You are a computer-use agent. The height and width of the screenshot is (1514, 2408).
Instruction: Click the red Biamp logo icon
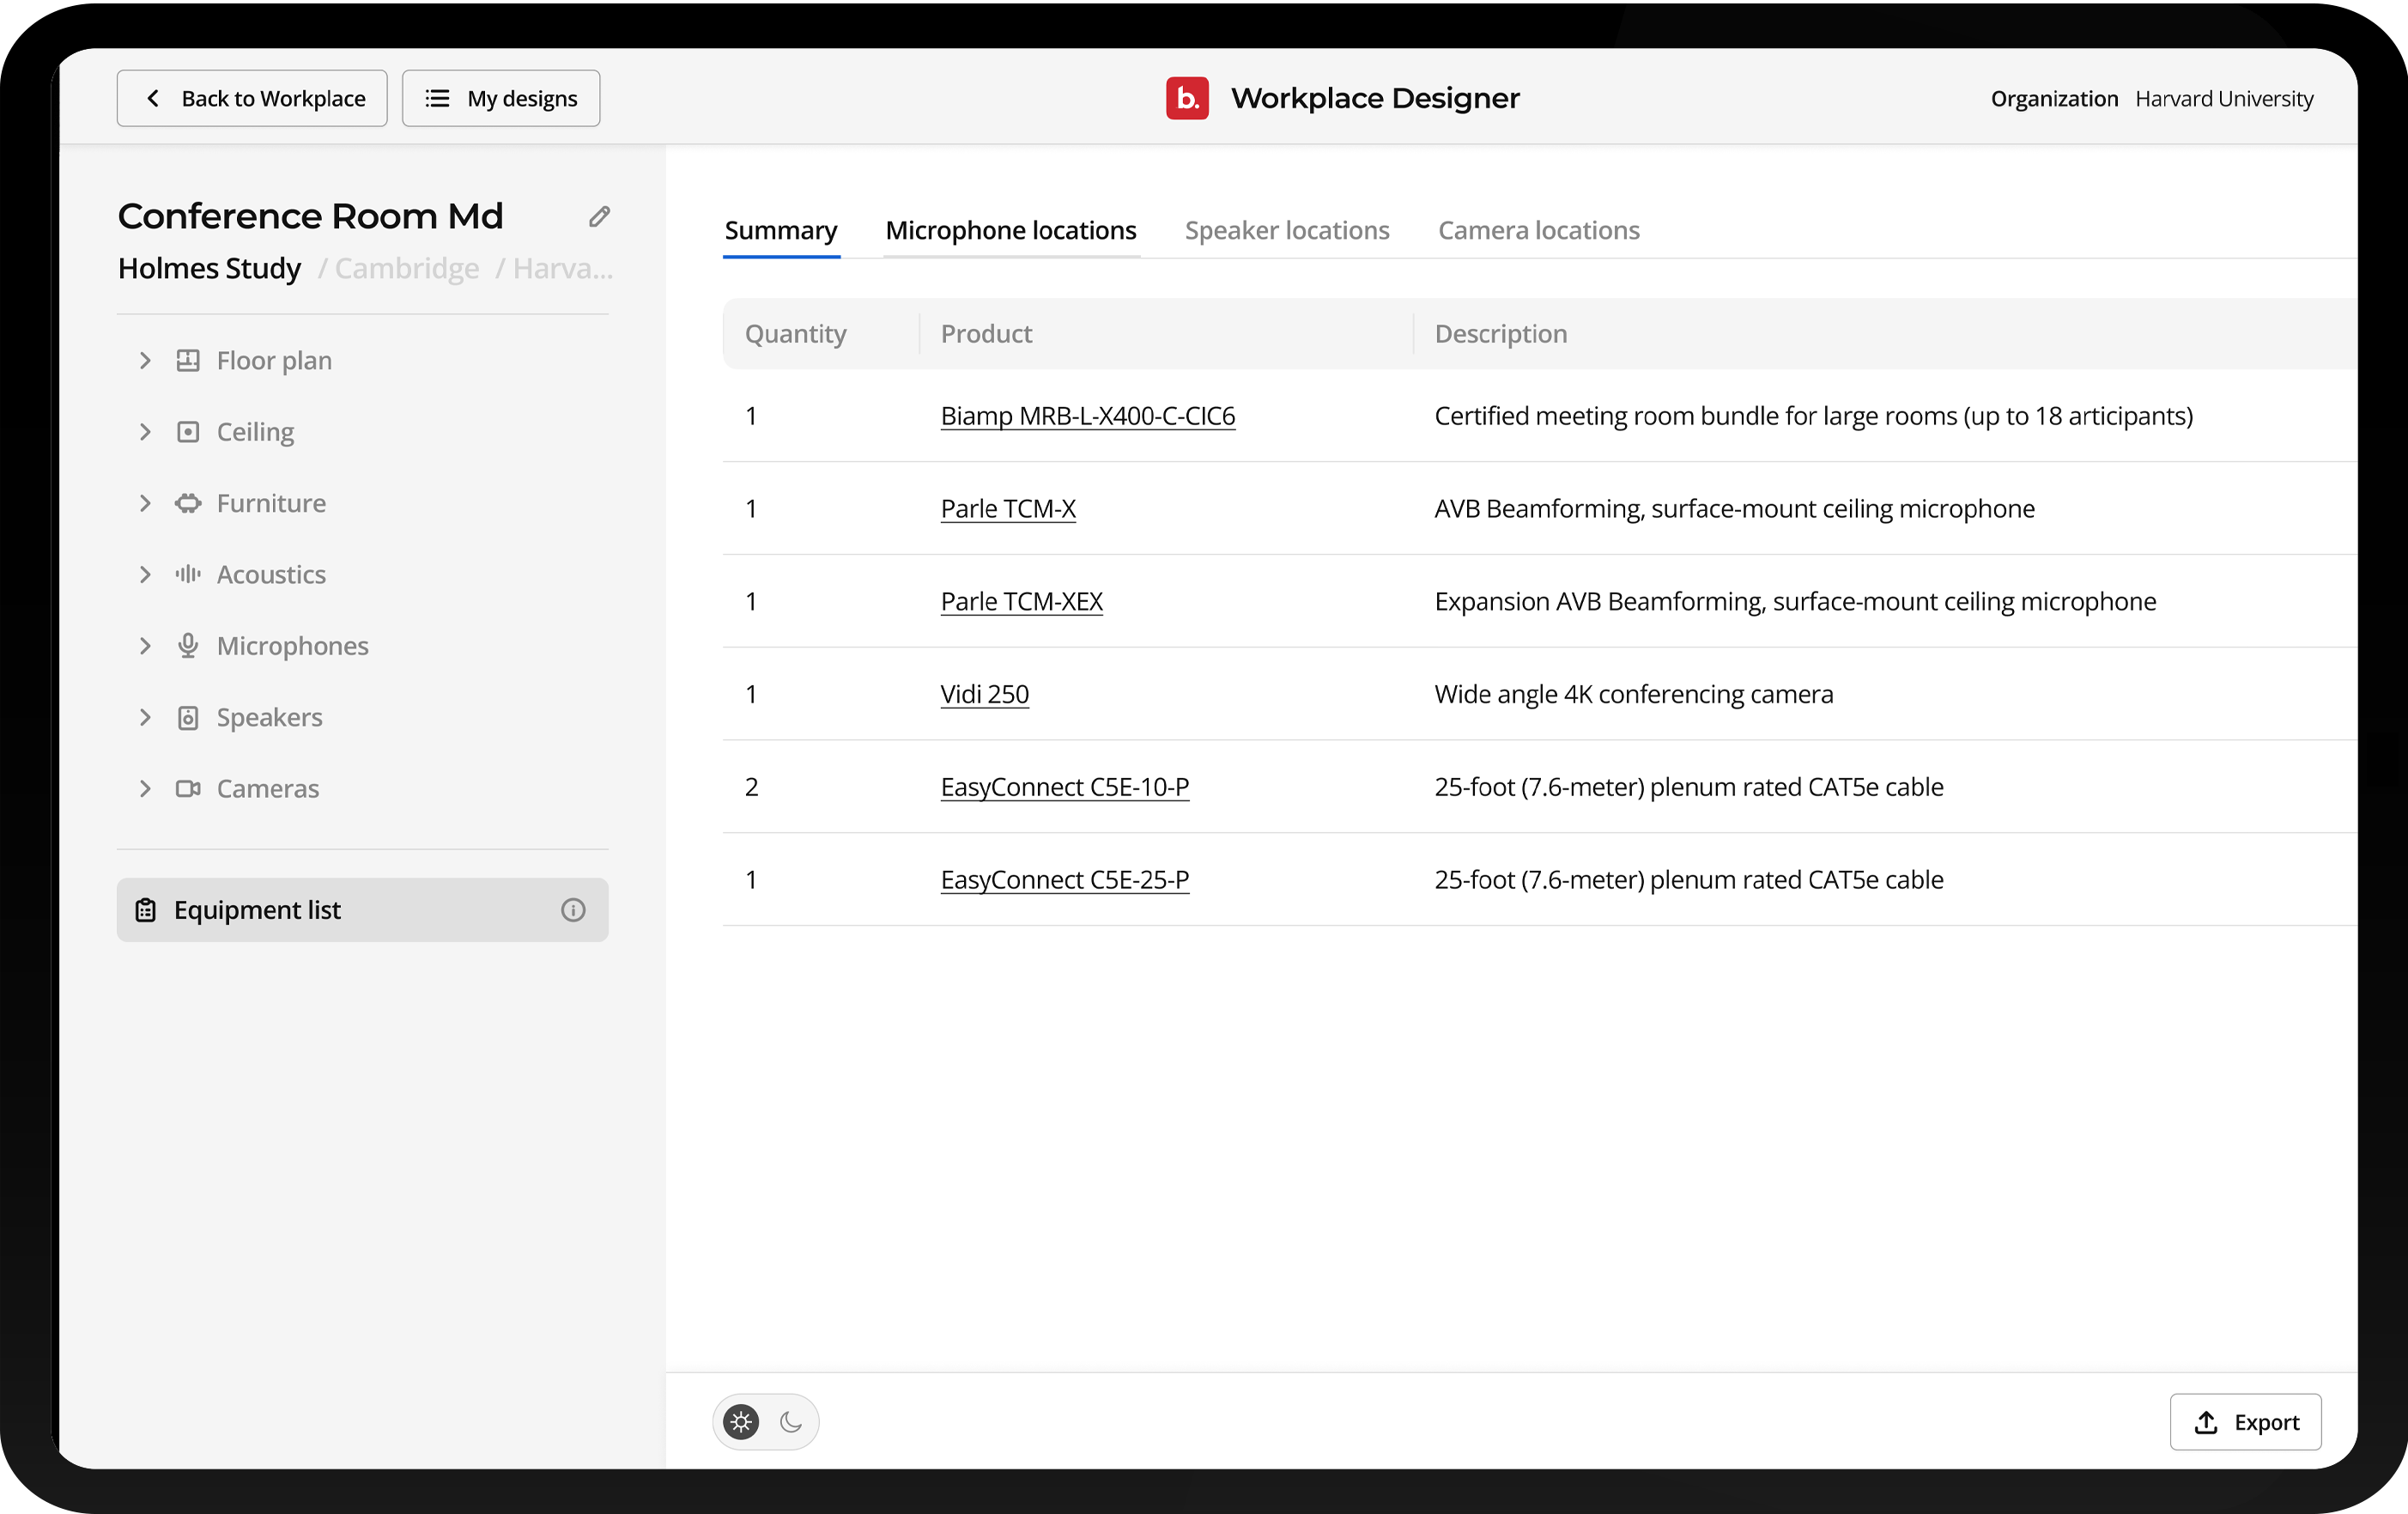click(x=1187, y=98)
